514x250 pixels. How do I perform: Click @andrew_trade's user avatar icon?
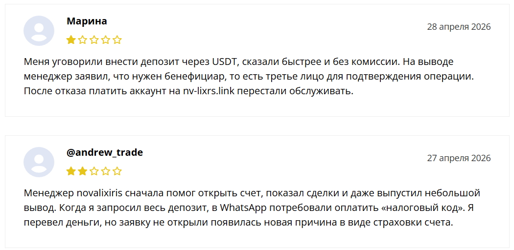(39, 162)
